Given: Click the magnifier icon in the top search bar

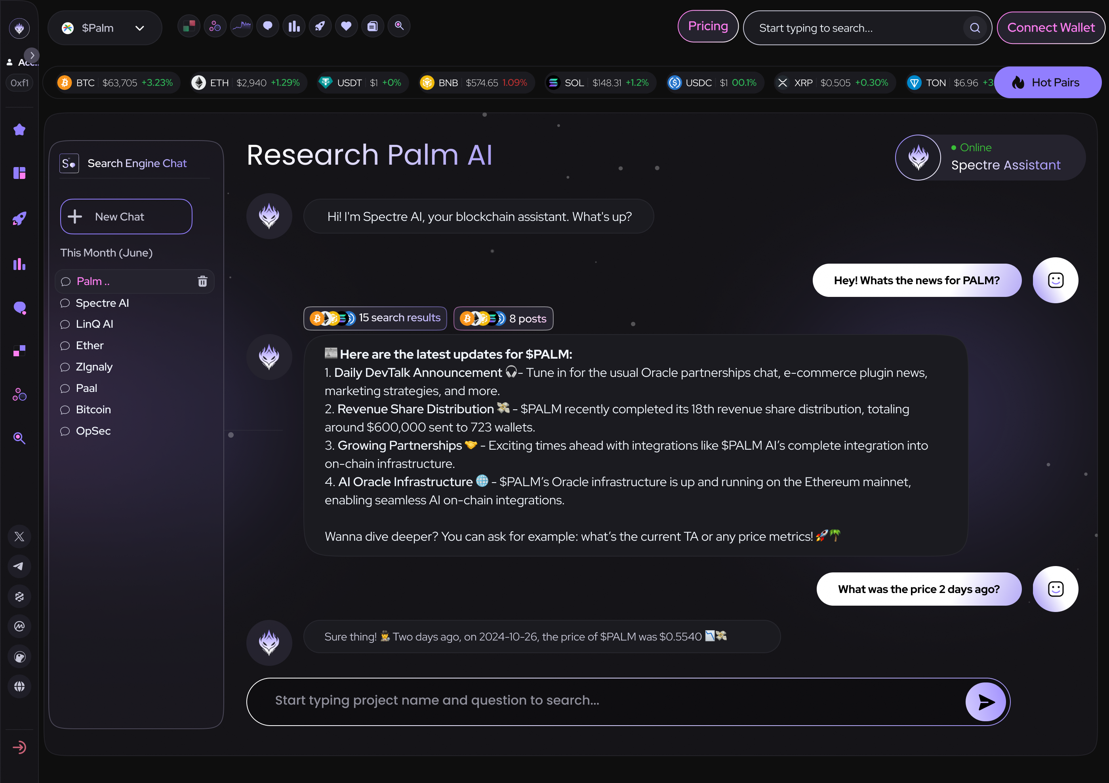Looking at the screenshot, I should [975, 28].
